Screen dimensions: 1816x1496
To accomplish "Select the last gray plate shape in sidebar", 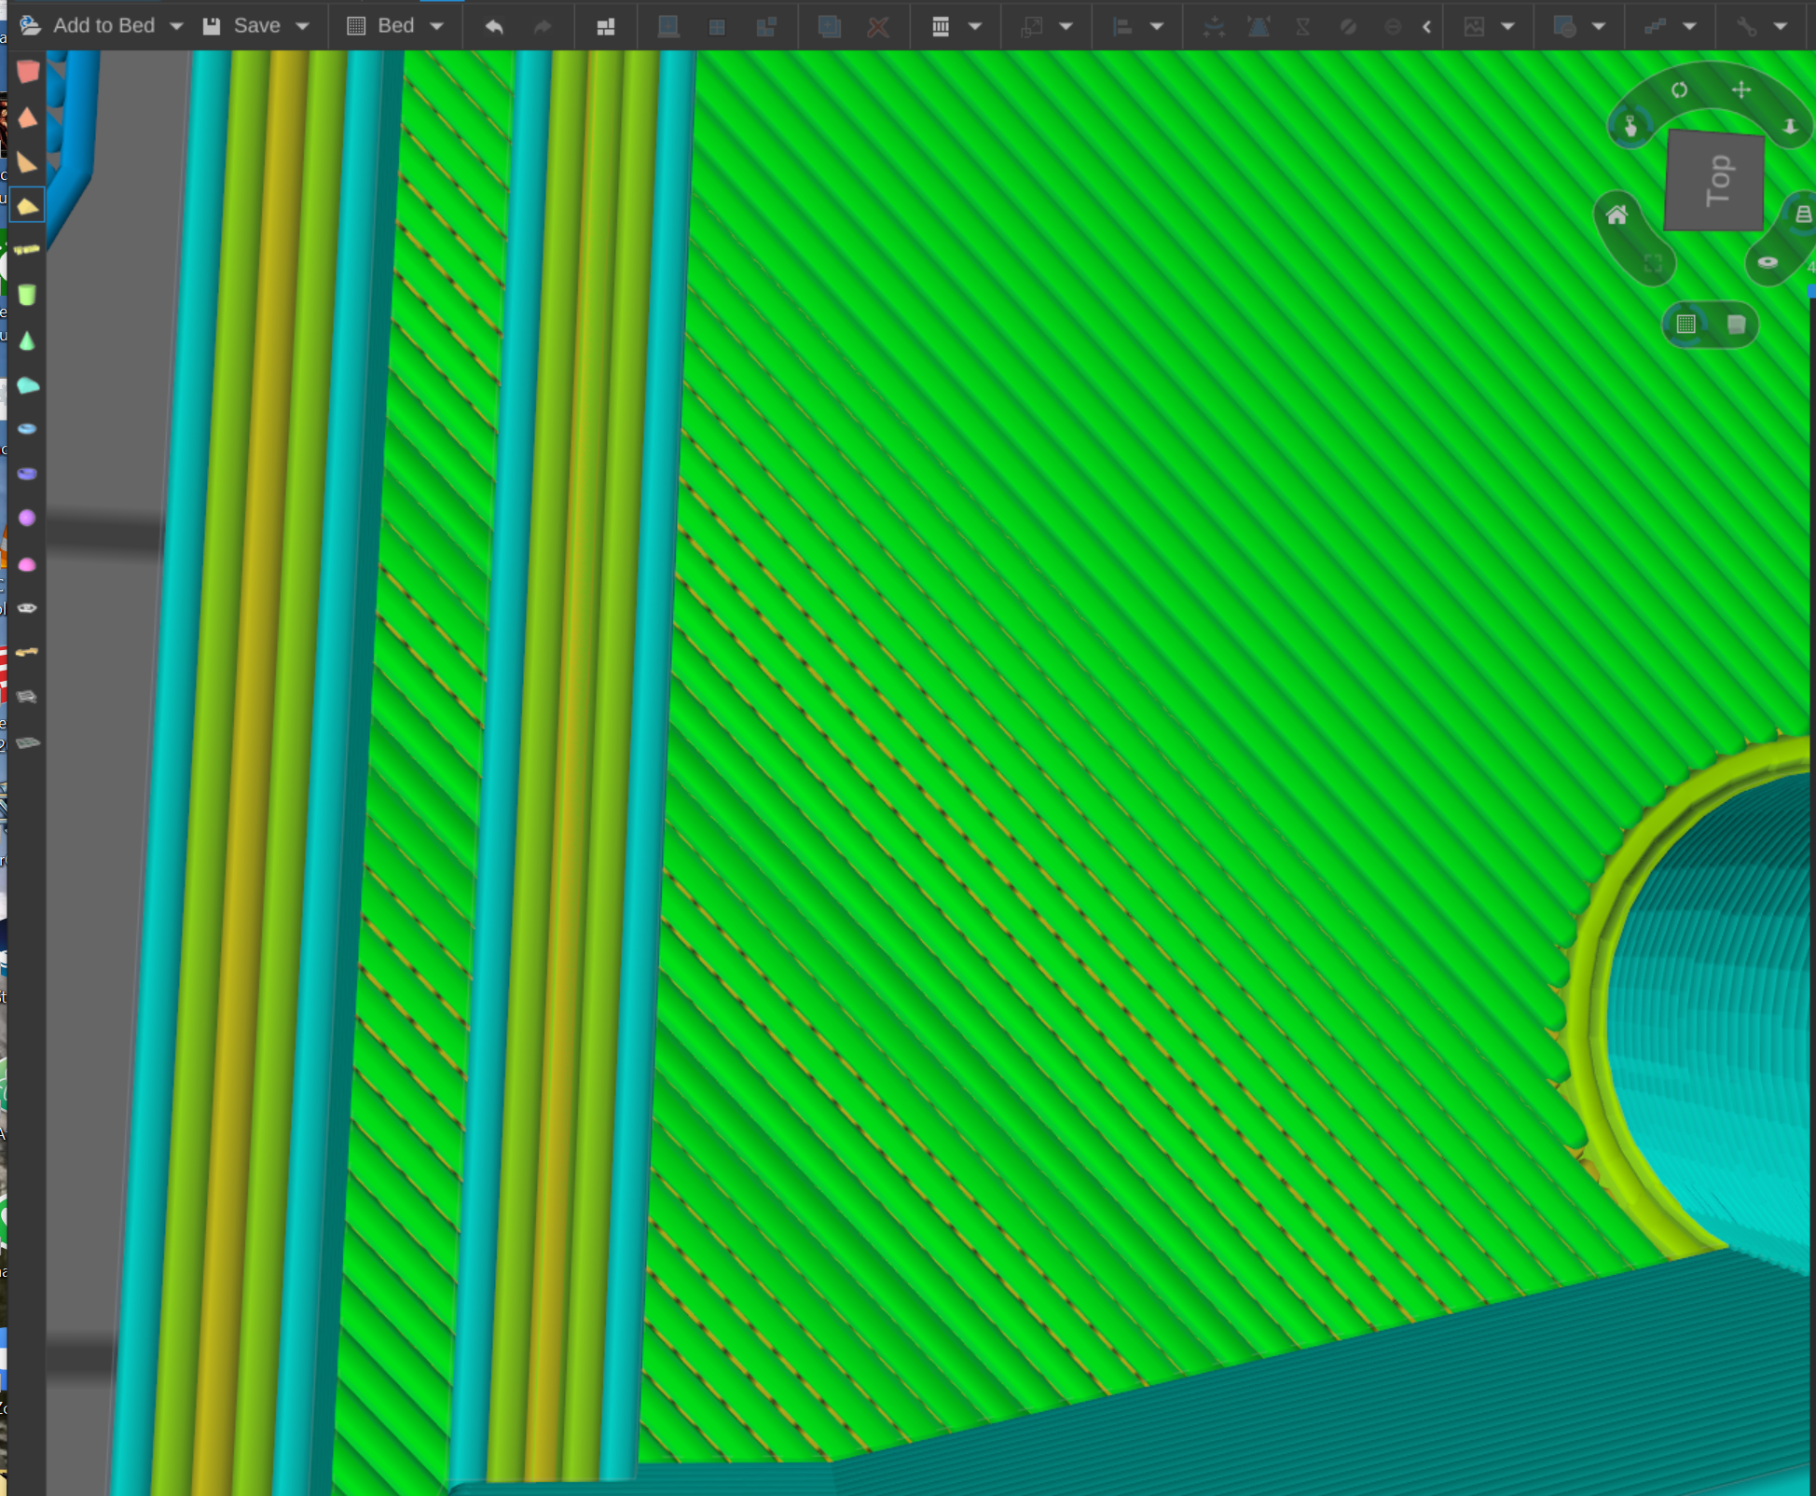I will [27, 742].
